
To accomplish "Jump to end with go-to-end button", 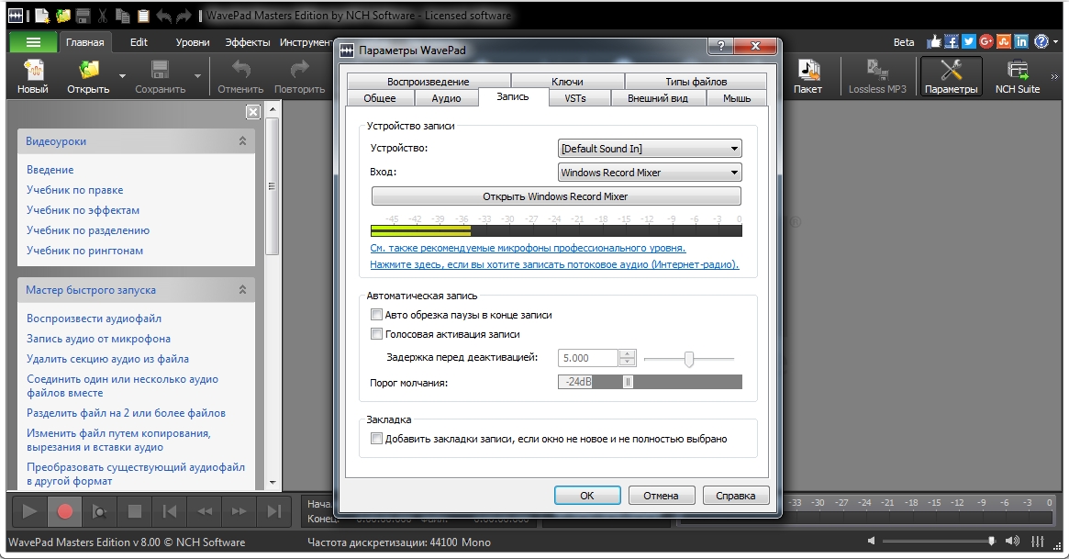I will (274, 511).
